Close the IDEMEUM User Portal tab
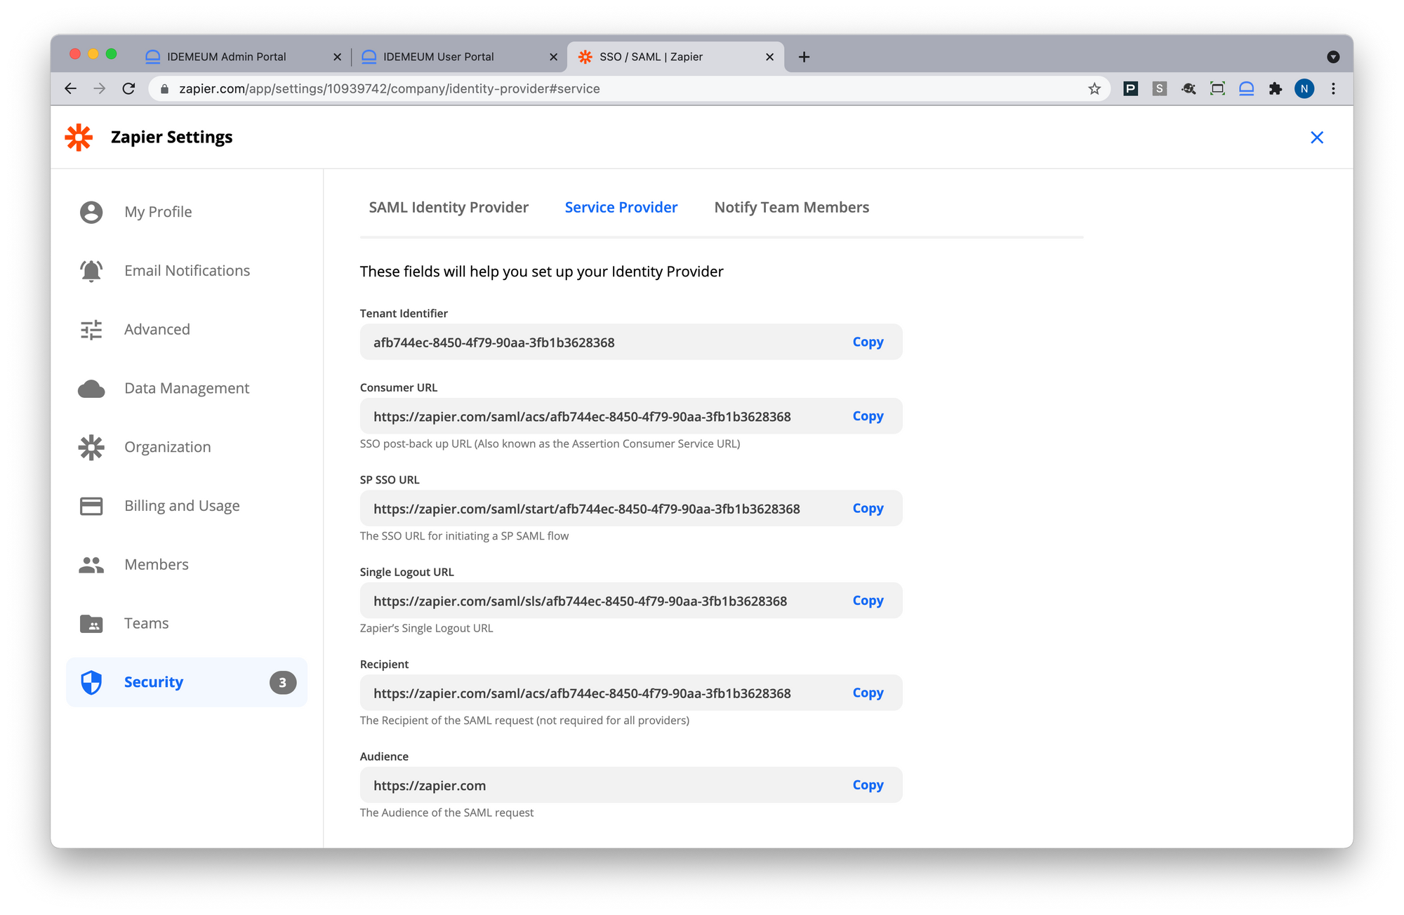The width and height of the screenshot is (1404, 915). (553, 57)
